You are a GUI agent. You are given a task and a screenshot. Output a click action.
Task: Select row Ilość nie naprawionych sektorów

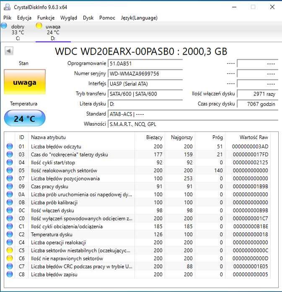(x=137, y=258)
